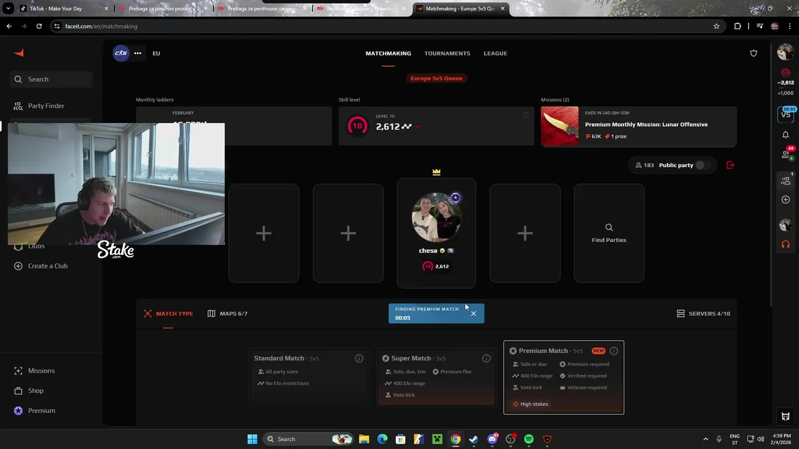Open the February monthly ladder card
The width and height of the screenshot is (799, 449).
point(234,126)
